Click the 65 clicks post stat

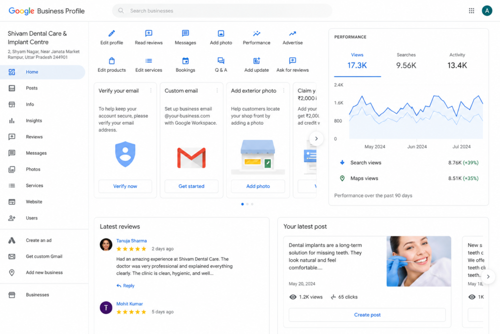pyautogui.click(x=344, y=297)
